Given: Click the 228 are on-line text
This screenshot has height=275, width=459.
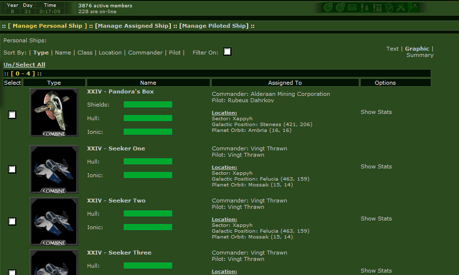Looking at the screenshot, I should click(97, 11).
